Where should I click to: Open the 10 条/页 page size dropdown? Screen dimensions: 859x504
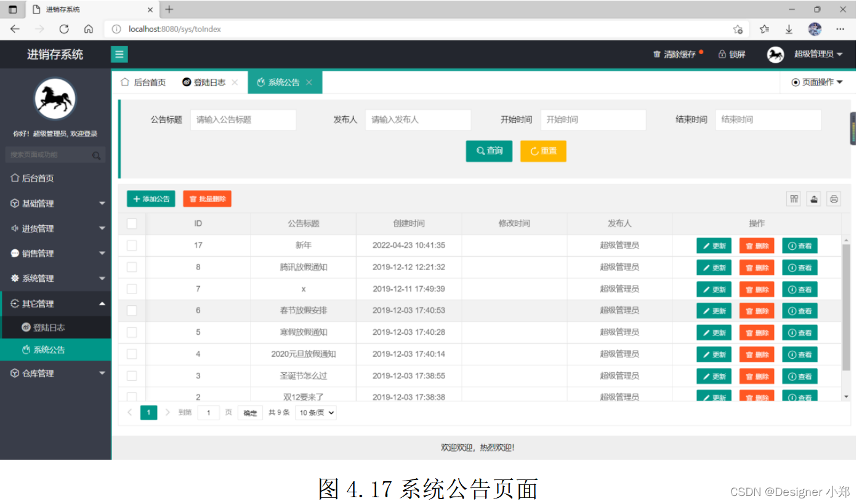316,413
